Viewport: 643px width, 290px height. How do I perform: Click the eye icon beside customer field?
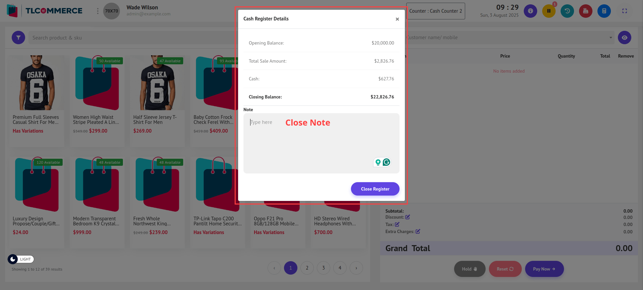(624, 38)
